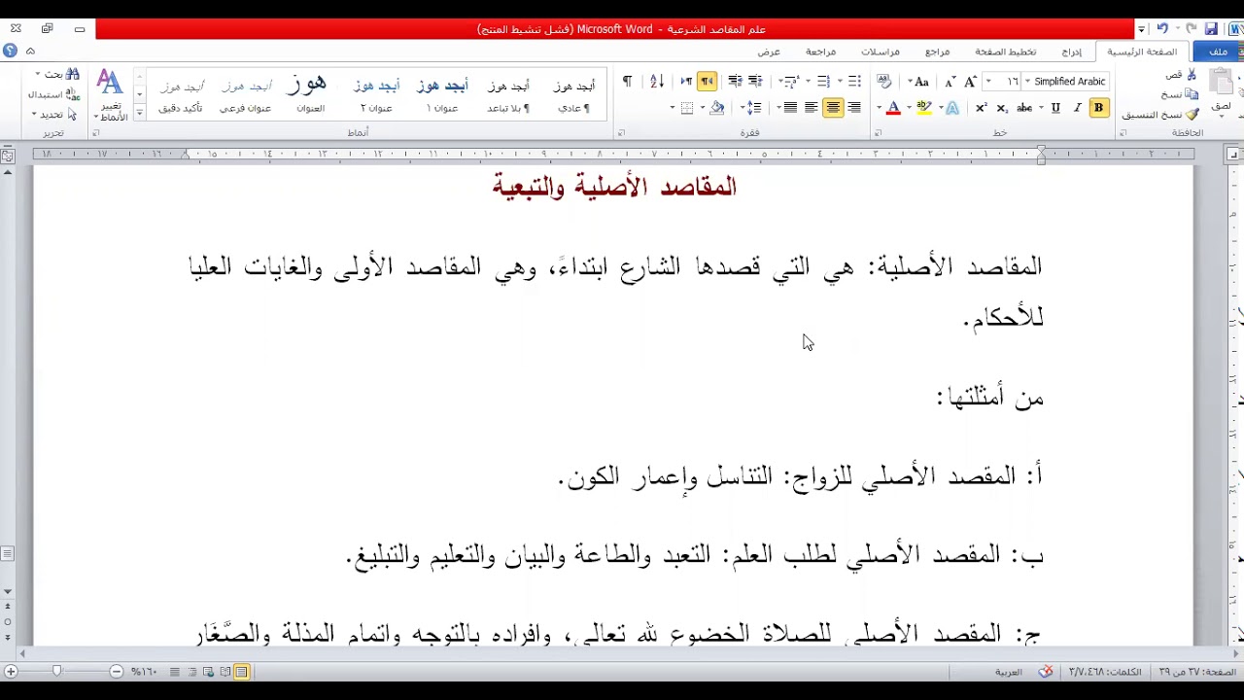
Task: Toggle subscript x₂ button
Action: (x=1002, y=108)
